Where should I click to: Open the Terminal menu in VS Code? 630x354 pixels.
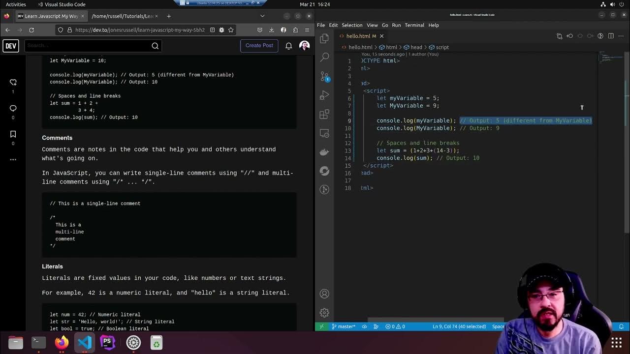tap(414, 25)
